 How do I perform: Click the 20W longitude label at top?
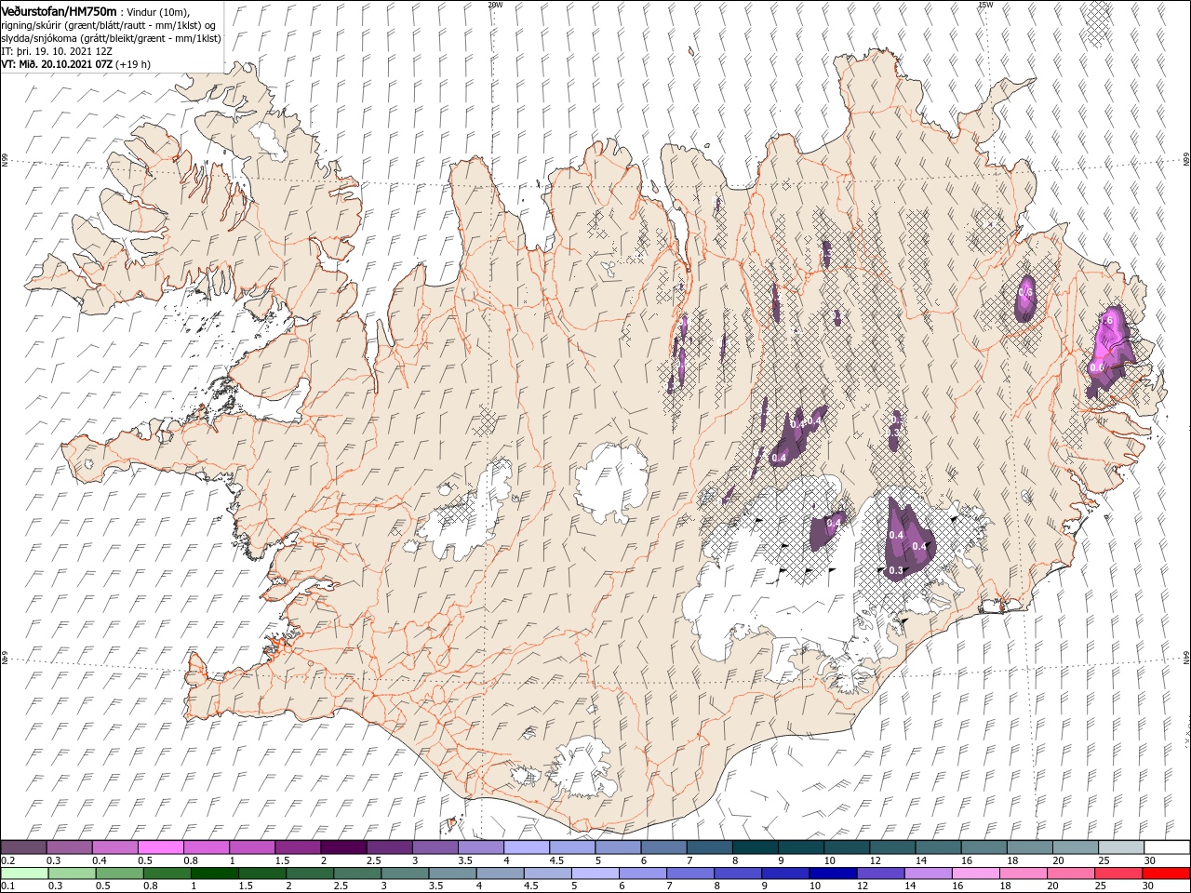pos(495,4)
